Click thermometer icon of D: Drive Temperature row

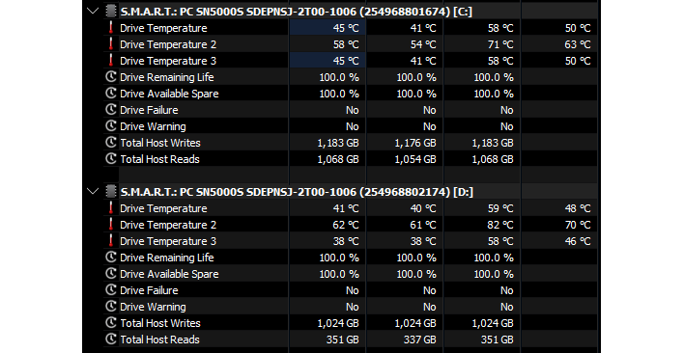111,208
